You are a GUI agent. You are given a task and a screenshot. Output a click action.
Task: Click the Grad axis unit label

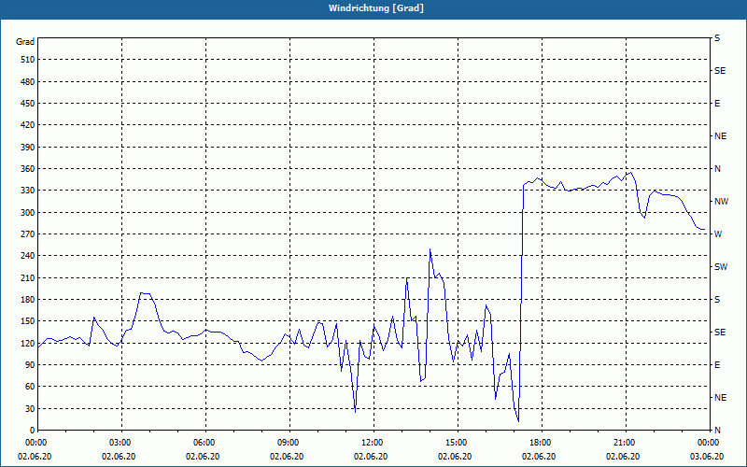tap(25, 42)
